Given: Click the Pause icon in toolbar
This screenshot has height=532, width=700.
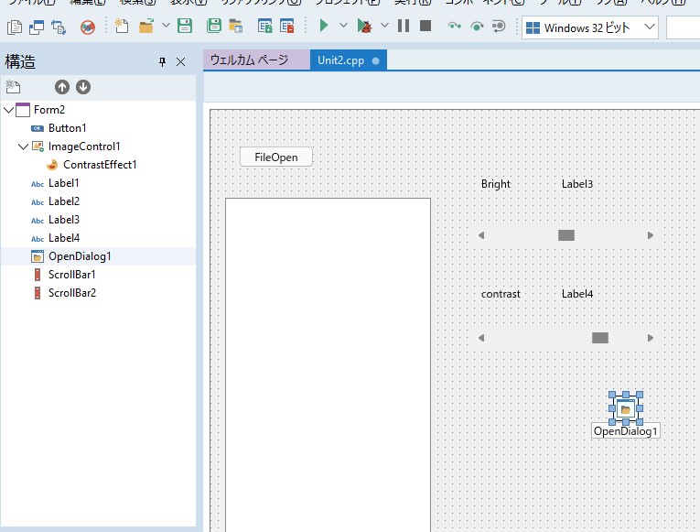Looking at the screenshot, I should 404,27.
